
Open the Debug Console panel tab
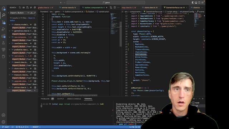74,99
